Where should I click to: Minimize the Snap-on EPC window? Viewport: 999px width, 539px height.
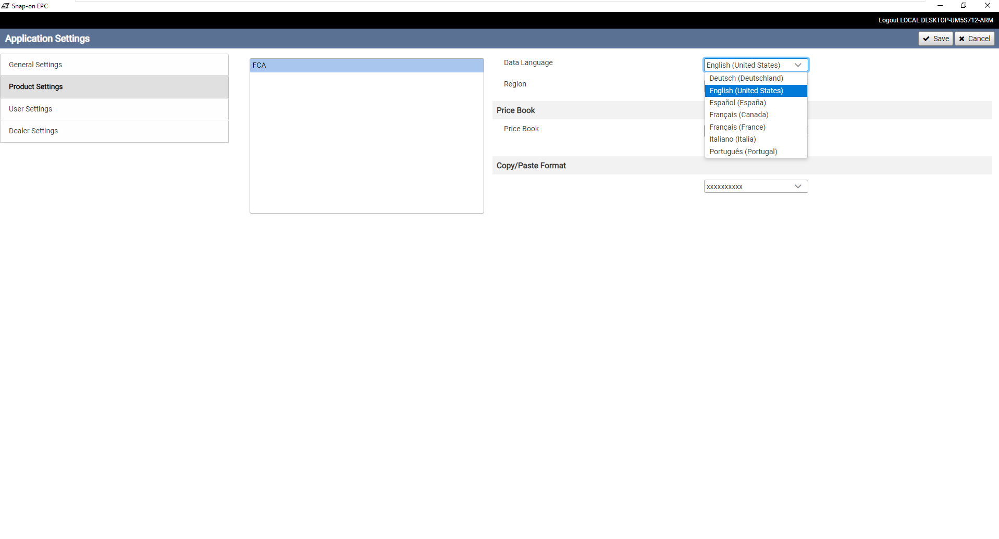(940, 6)
